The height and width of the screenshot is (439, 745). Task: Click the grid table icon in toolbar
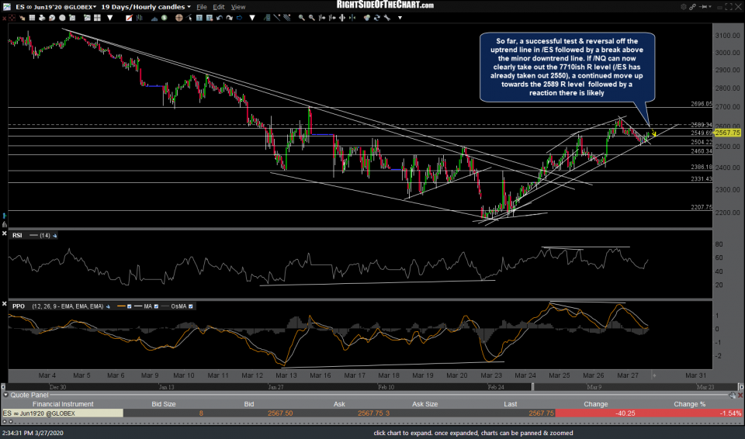click(32, 18)
